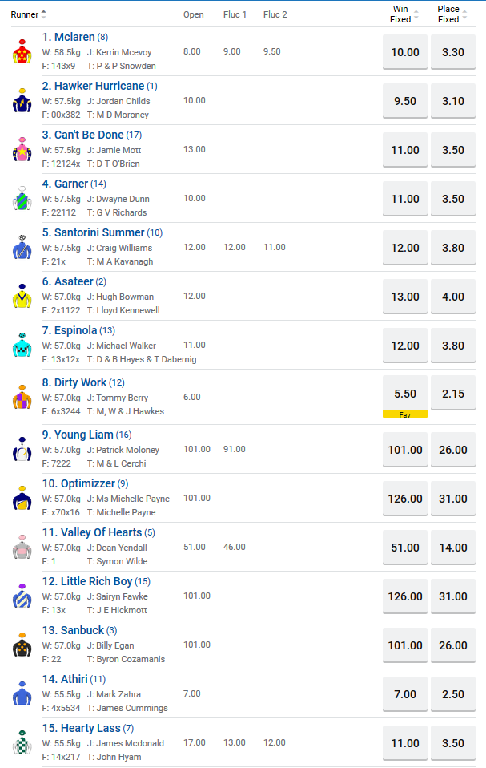Viewport: 486px width, 768px height.
Task: Select Young Liam place odds 26.00
Action: [x=453, y=450]
